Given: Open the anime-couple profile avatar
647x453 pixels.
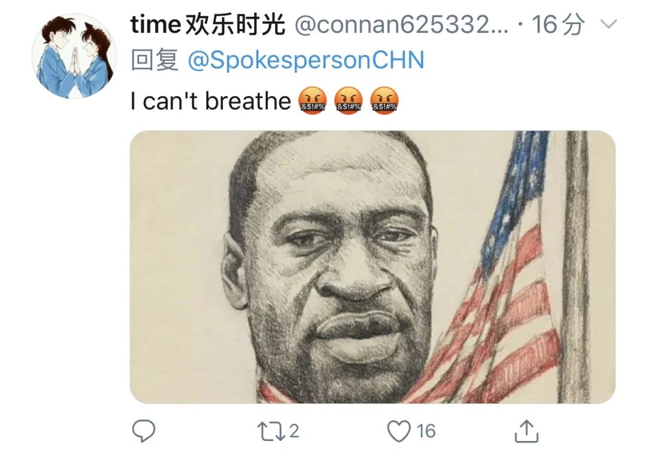Looking at the screenshot, I should pos(75,56).
